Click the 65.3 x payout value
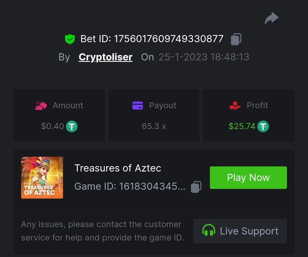 point(154,126)
